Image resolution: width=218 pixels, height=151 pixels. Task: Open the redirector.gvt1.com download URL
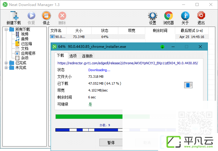tap(128, 63)
